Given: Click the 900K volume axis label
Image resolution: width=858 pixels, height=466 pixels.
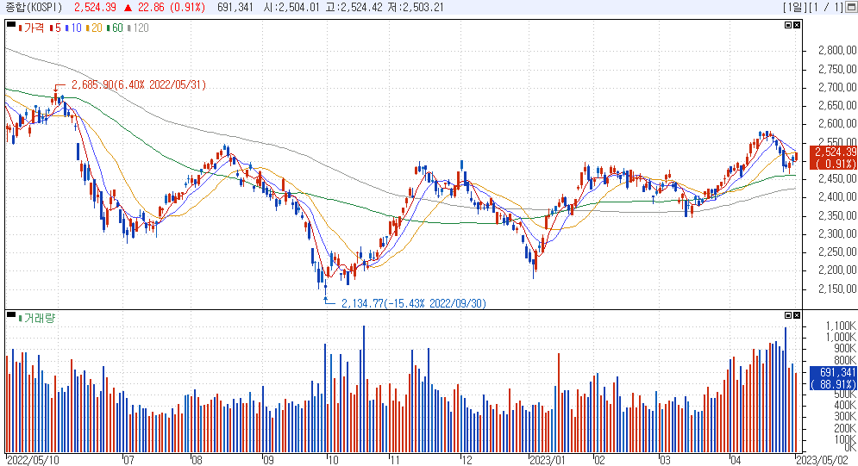Looking at the screenshot, I should click(x=845, y=349).
